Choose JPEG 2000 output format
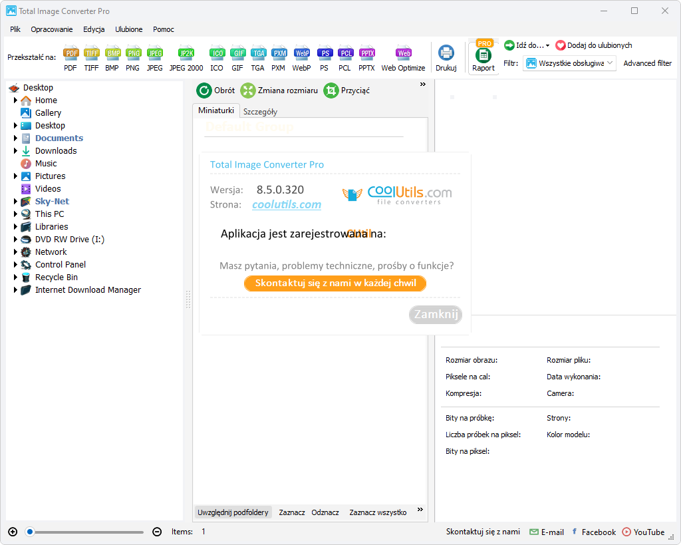The width and height of the screenshot is (681, 545). (x=186, y=58)
